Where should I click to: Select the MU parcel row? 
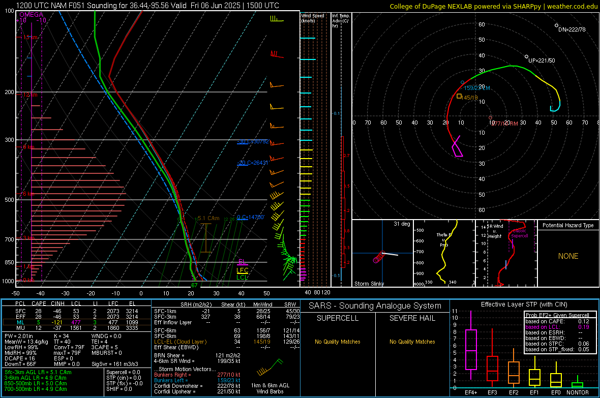76,328
